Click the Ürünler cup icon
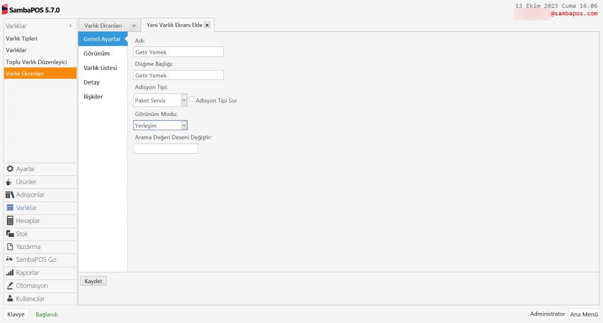Image resolution: width=603 pixels, height=323 pixels. (10, 182)
